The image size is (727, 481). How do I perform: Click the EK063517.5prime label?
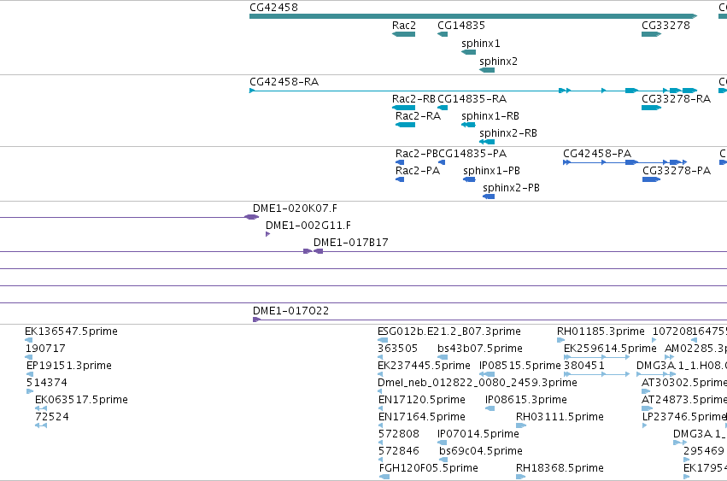(81, 400)
